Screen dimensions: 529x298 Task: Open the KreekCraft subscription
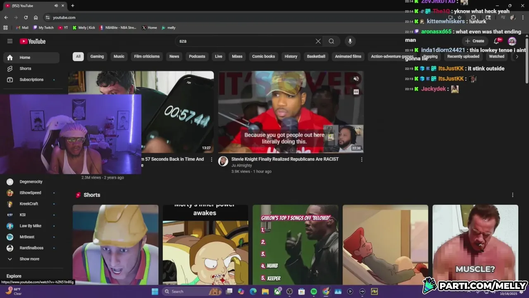click(x=31, y=204)
